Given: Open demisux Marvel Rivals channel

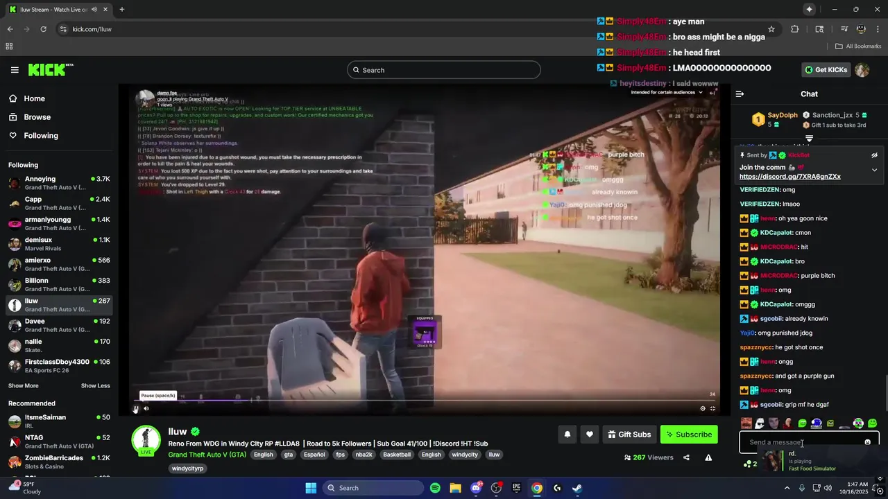Looking at the screenshot, I should (59, 244).
